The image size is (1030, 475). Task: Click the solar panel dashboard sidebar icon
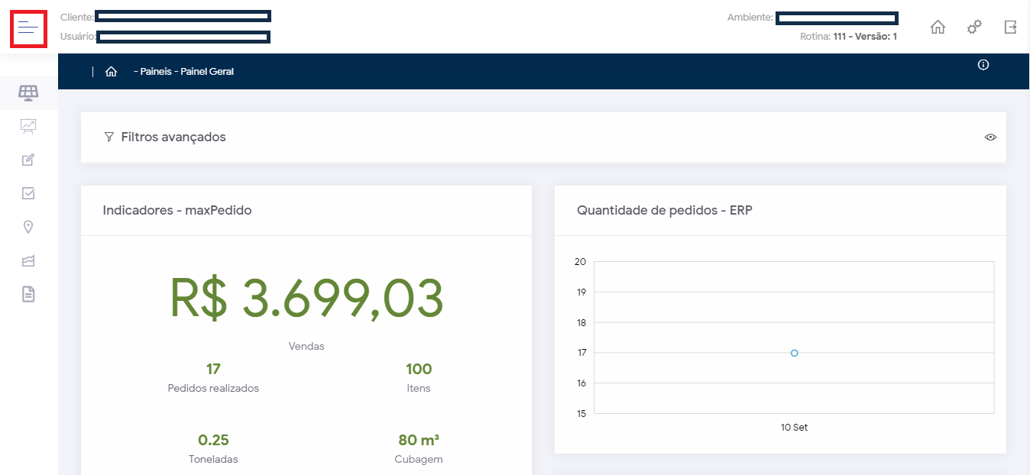(28, 93)
